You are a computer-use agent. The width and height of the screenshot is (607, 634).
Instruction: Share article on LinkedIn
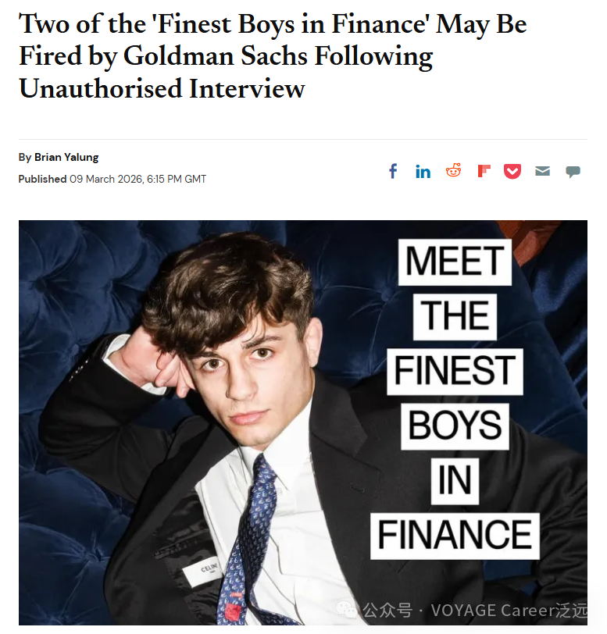(x=423, y=172)
